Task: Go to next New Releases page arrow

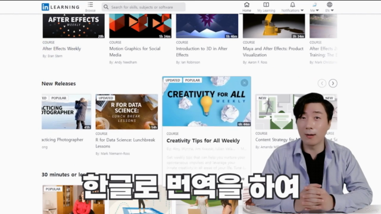Action: pos(333,83)
